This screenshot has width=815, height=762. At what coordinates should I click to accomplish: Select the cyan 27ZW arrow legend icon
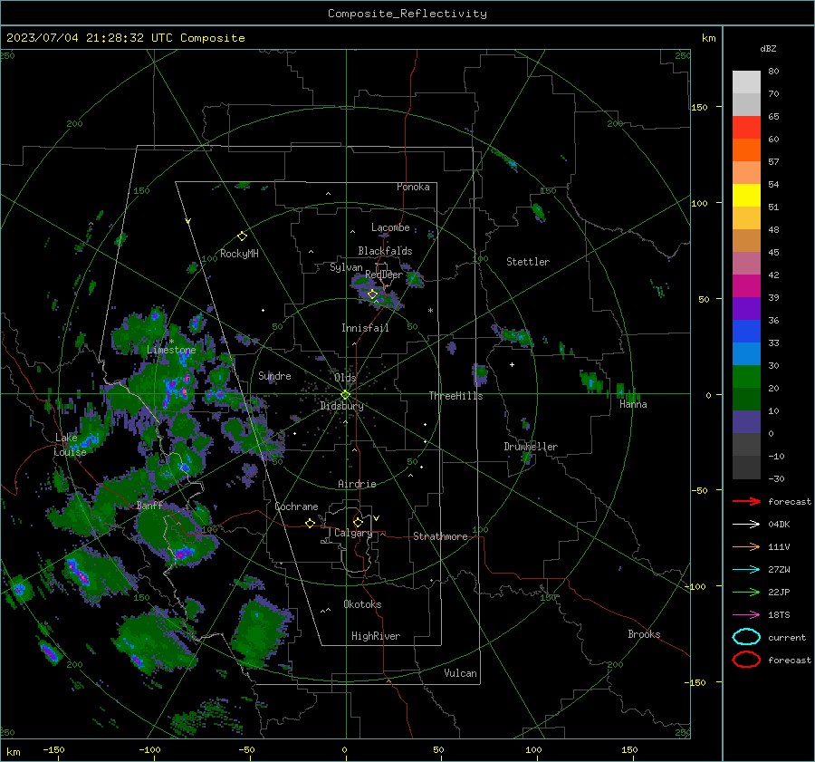(746, 570)
